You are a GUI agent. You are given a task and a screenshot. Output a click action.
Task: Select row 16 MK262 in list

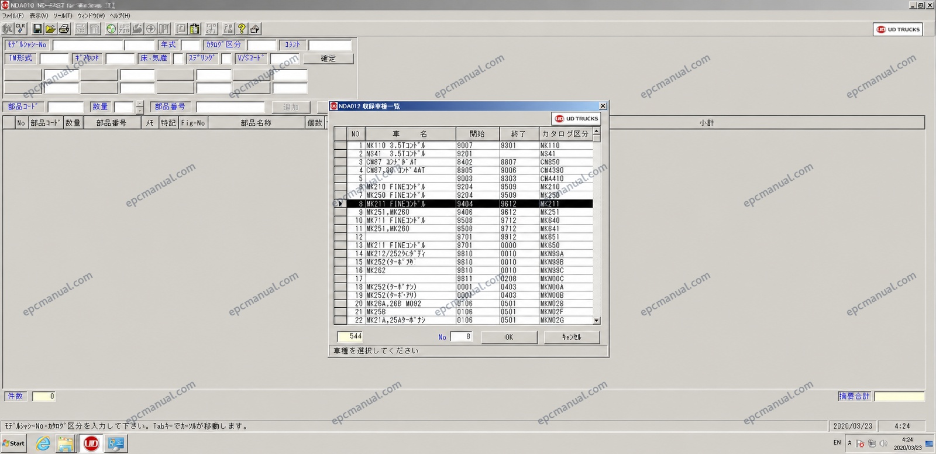(x=469, y=270)
